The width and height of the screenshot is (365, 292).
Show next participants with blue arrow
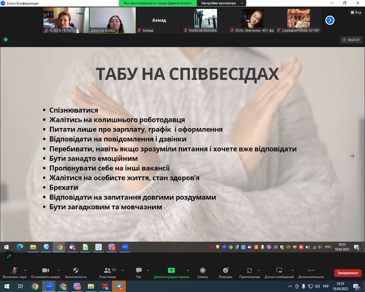[x=330, y=20]
